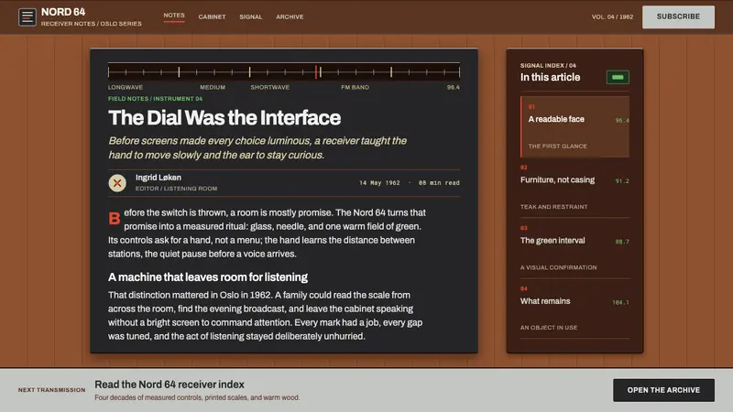Open the hamburger menu icon
This screenshot has height=412, width=733.
pos(27,17)
